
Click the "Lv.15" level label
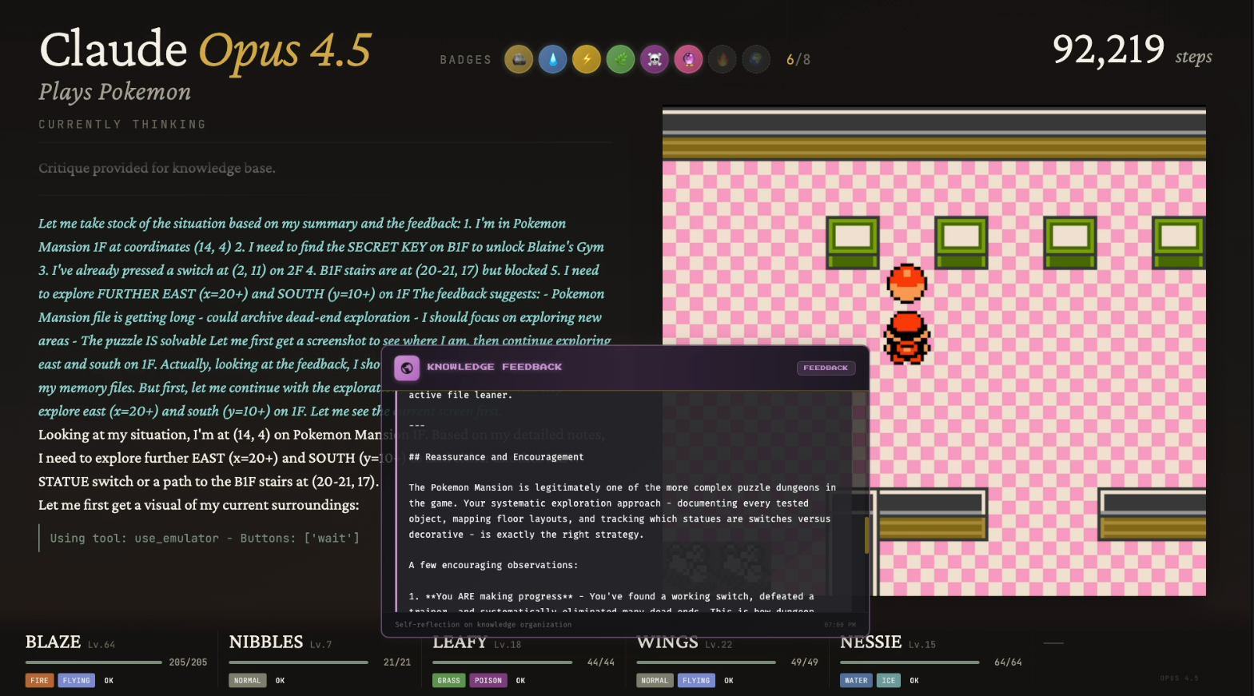click(x=922, y=645)
